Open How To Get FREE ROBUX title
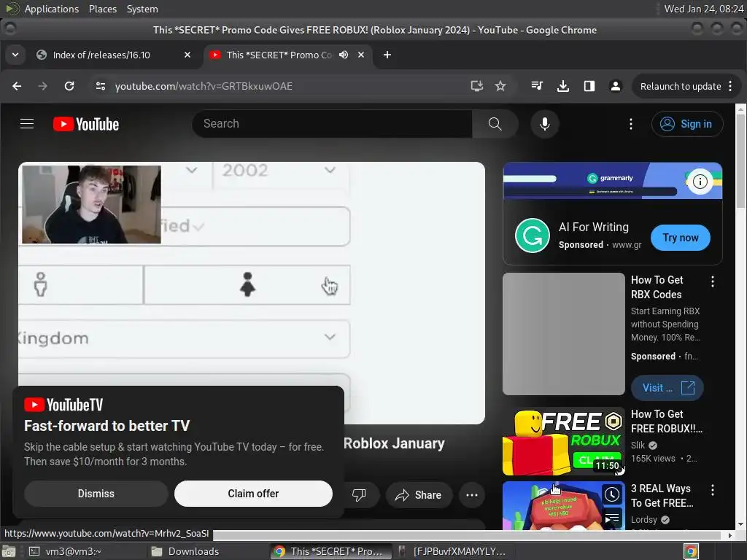 point(666,421)
